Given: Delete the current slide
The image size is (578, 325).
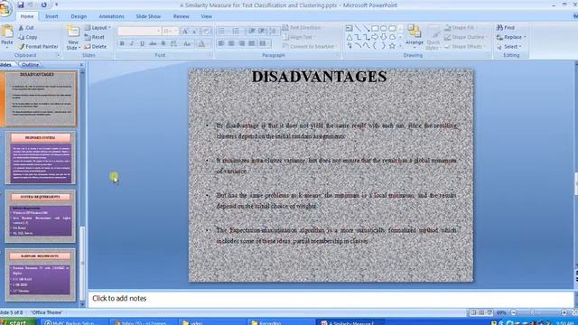Looking at the screenshot, I should click(95, 47).
